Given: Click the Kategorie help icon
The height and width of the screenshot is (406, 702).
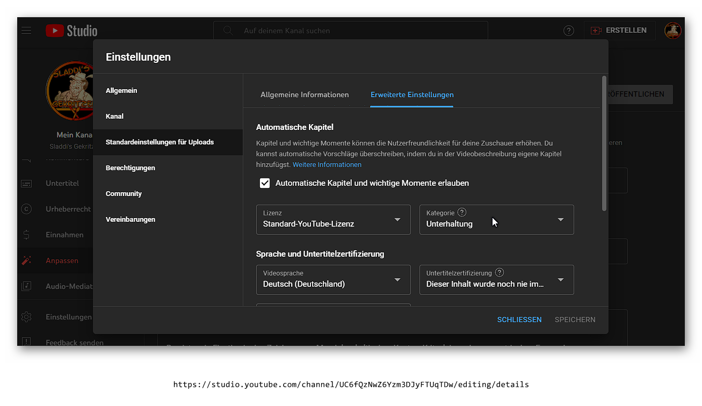Looking at the screenshot, I should coord(462,213).
